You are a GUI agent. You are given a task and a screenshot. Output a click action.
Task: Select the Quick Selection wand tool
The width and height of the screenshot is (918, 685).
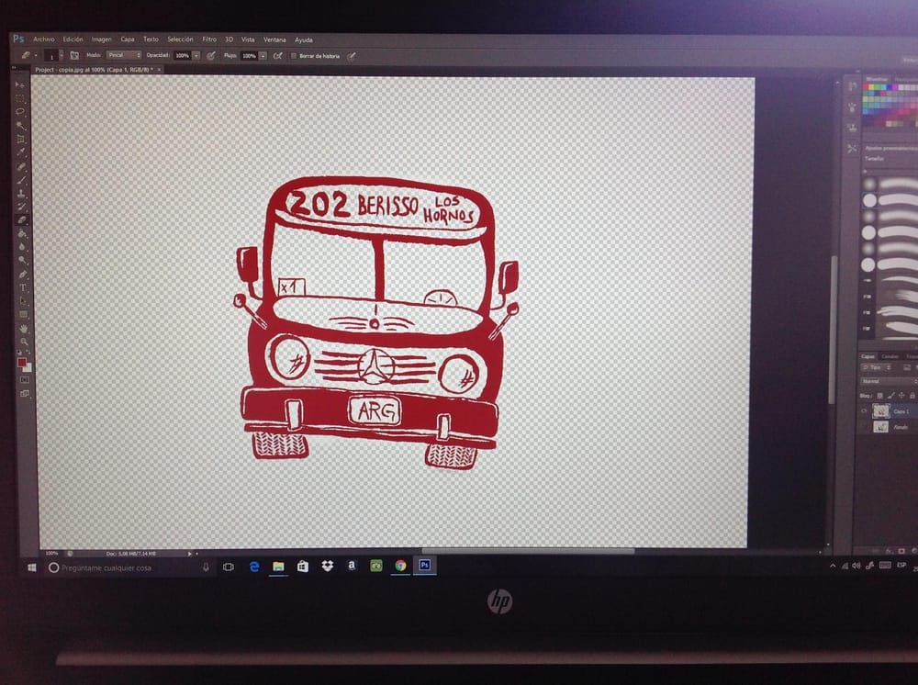20,125
